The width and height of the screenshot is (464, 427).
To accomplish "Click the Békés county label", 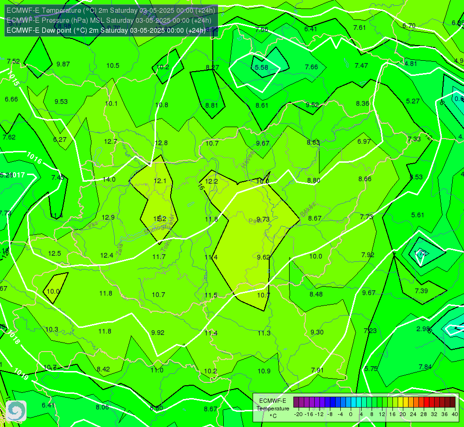I will pyautogui.click(x=308, y=210).
